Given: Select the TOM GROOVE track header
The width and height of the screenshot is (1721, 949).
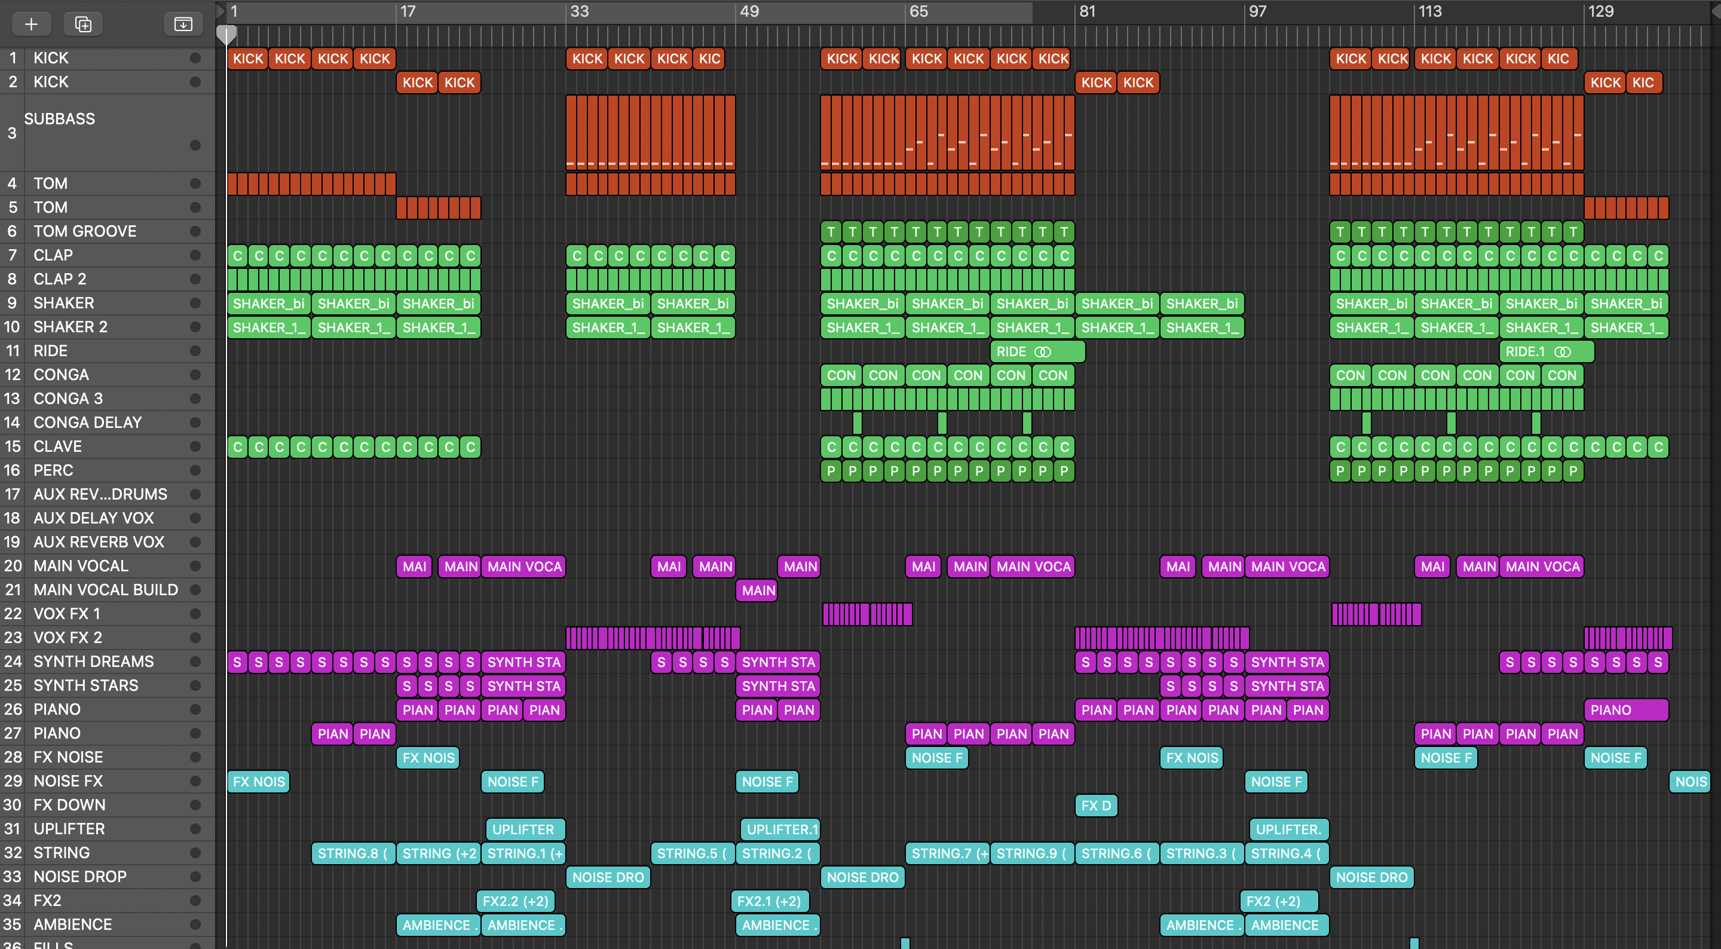Looking at the screenshot, I should coord(85,231).
